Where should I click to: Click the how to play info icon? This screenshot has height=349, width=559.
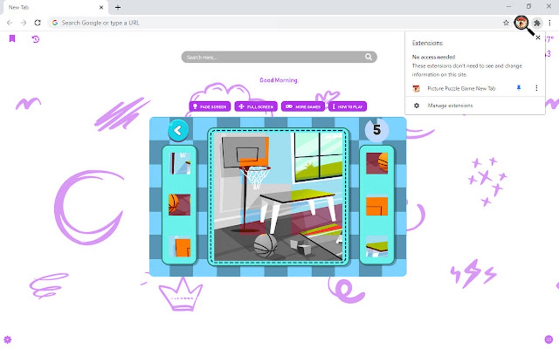(334, 107)
